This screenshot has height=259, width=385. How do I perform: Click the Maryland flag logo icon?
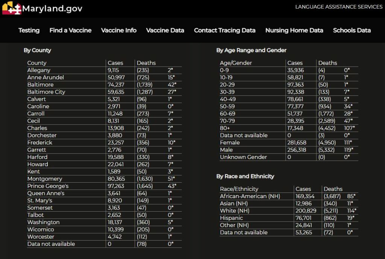point(12,8)
